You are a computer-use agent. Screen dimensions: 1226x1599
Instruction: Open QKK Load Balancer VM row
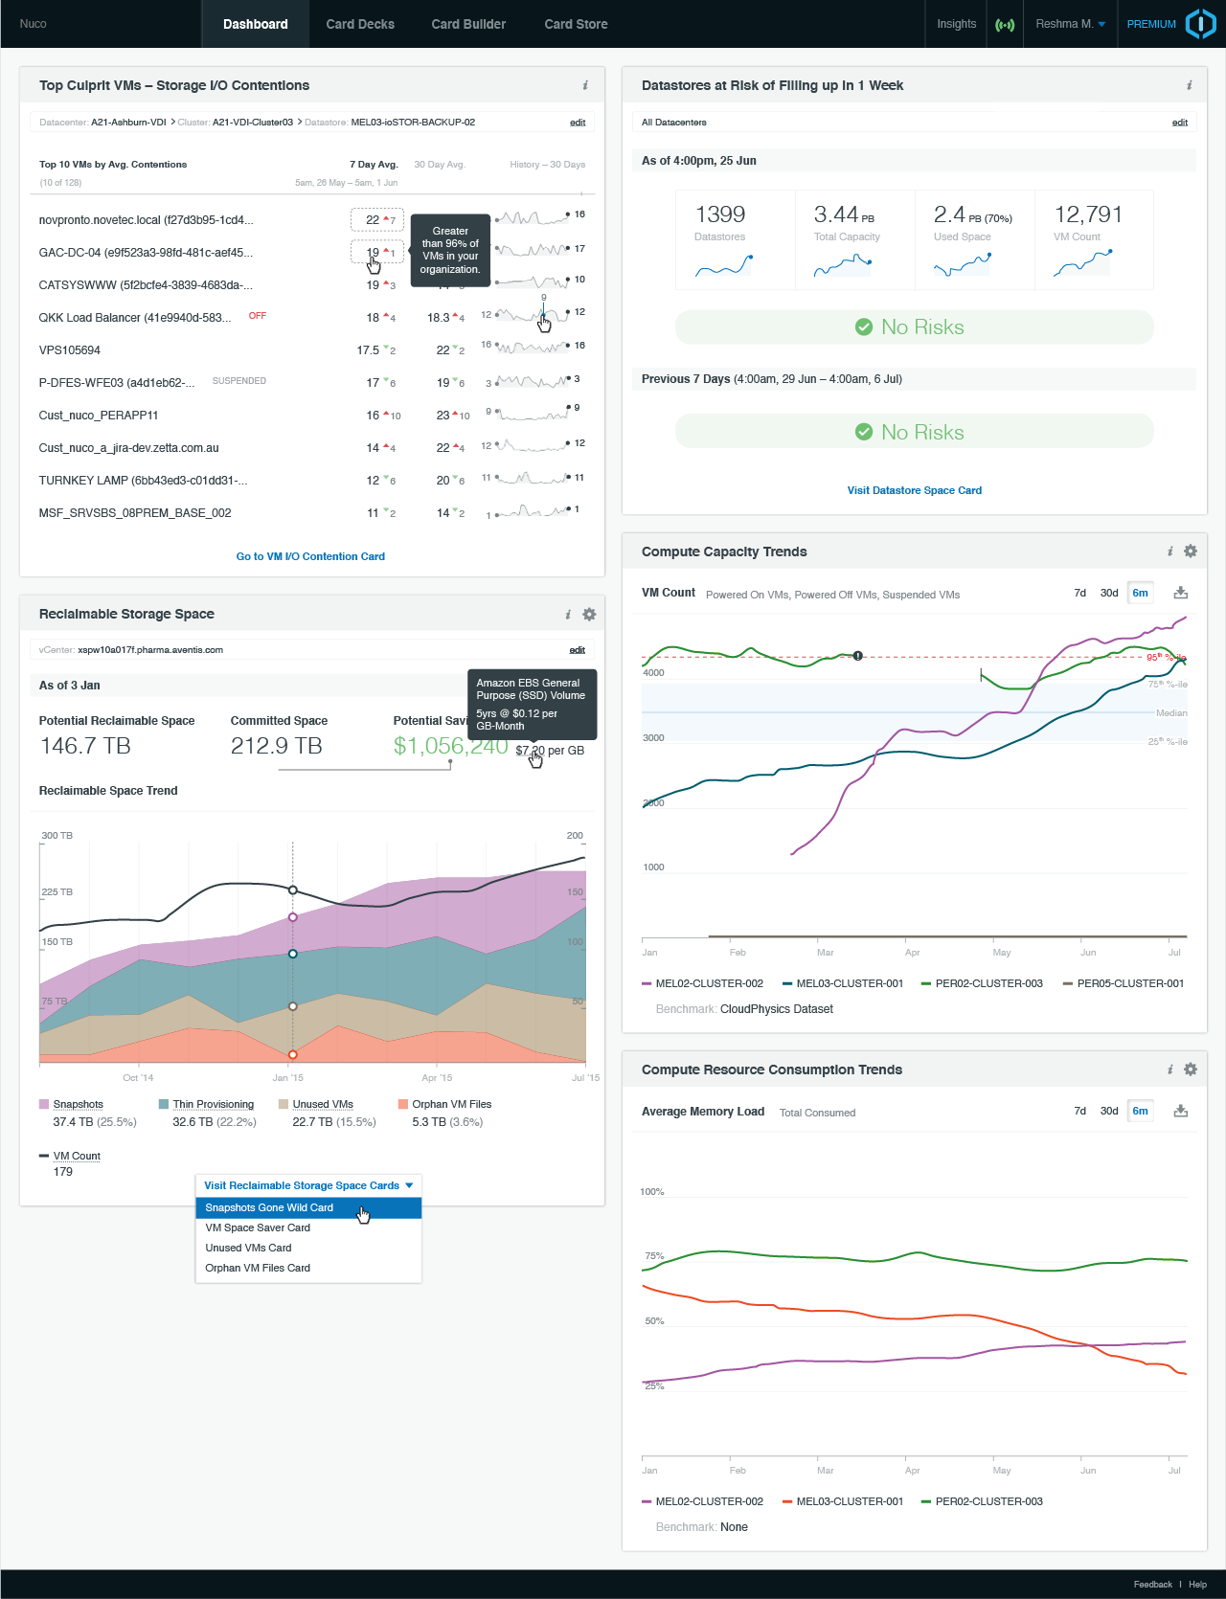pyautogui.click(x=312, y=318)
